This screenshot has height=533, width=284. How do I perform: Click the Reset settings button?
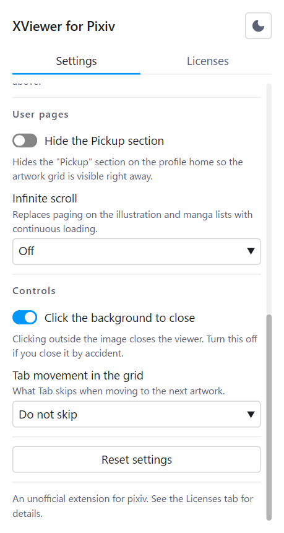(137, 459)
